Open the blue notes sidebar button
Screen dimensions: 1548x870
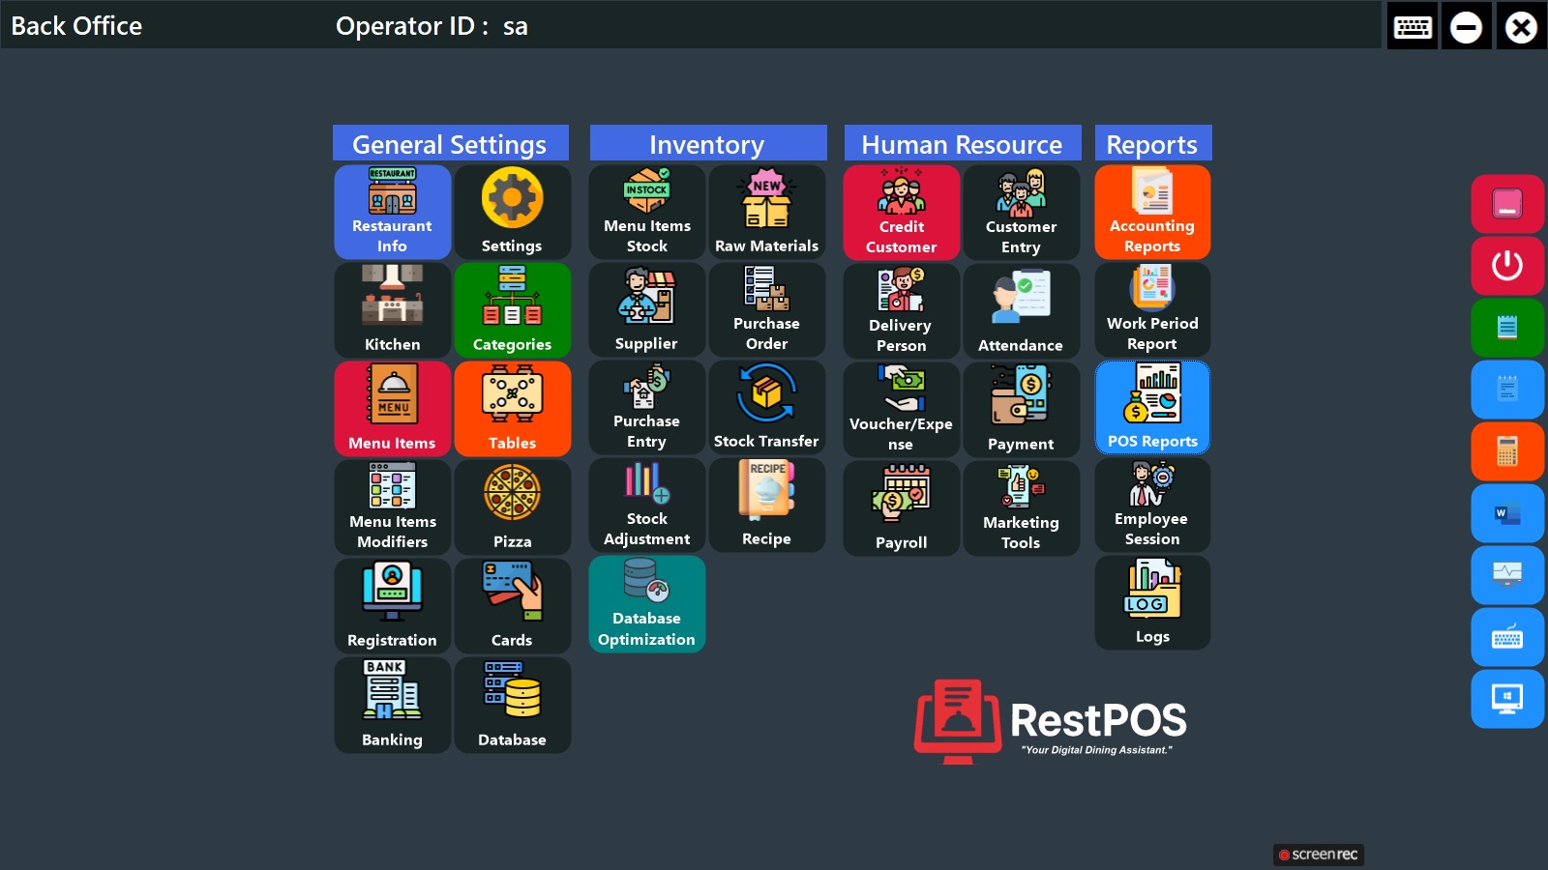pos(1507,390)
